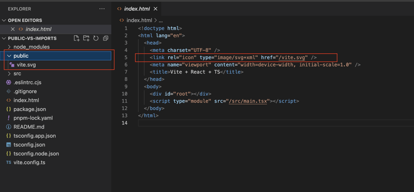
Task: Open Explorer more actions ellipsis menu
Action: (x=102, y=9)
